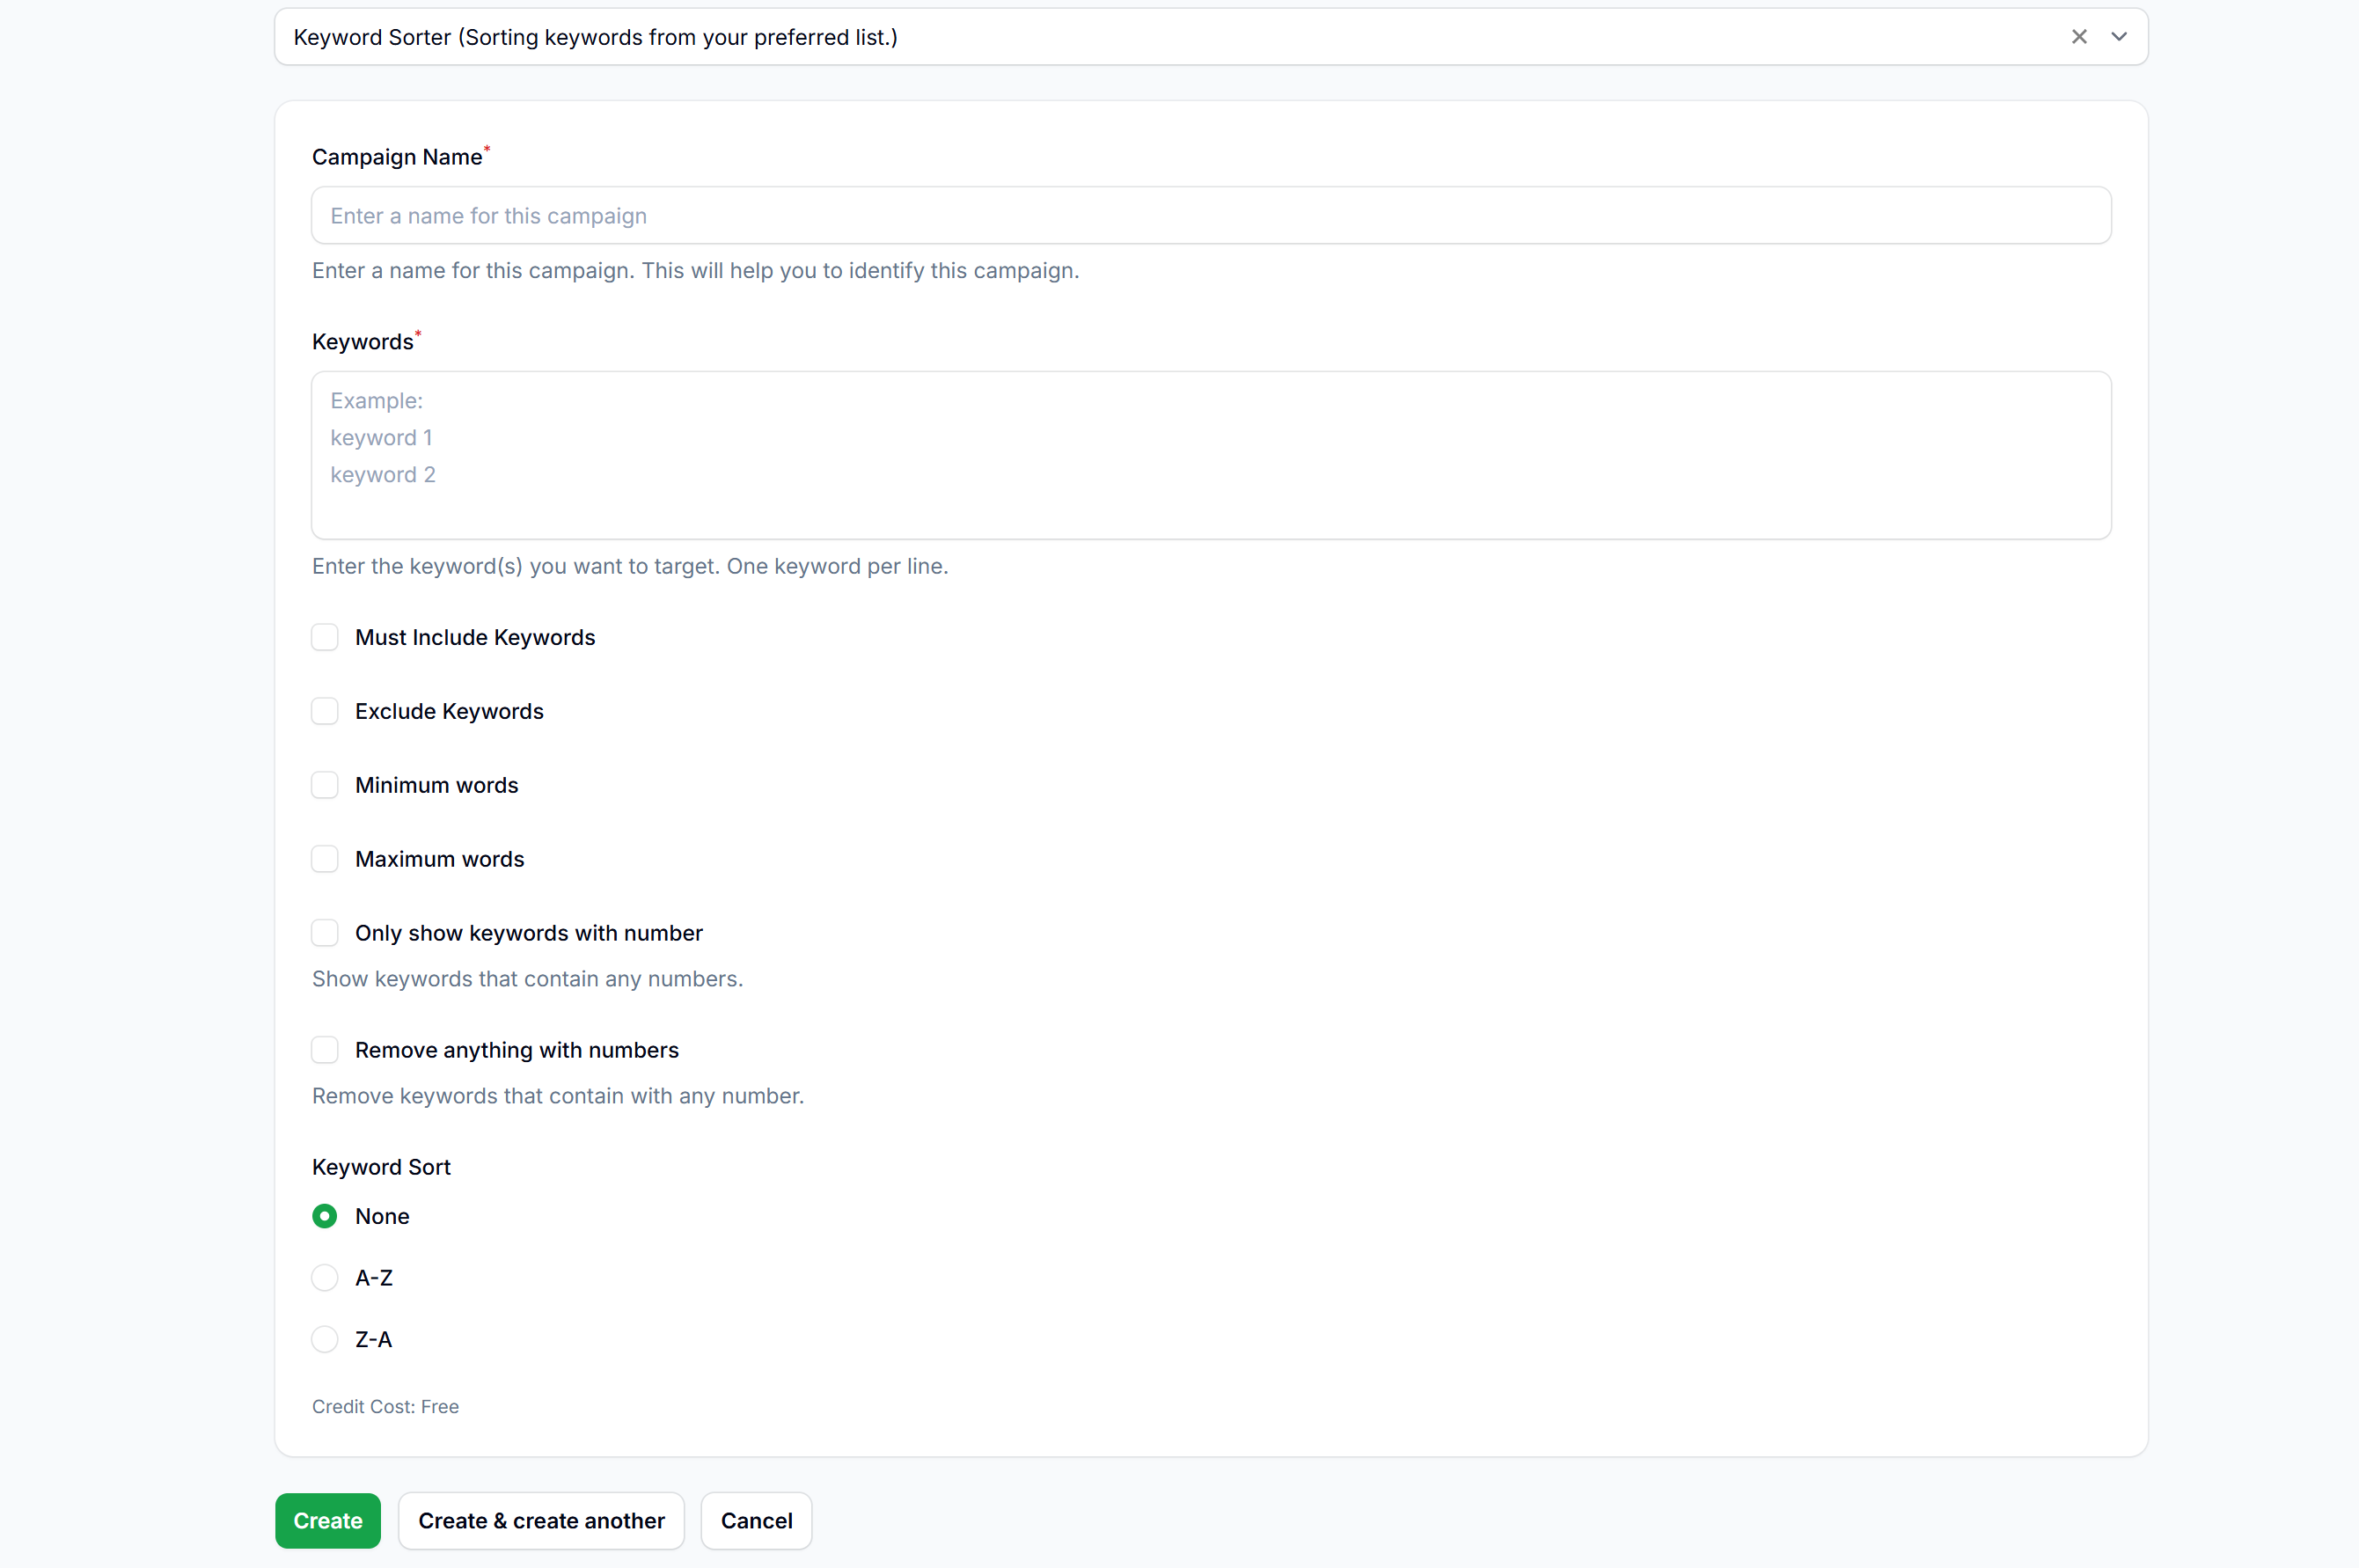Select the None keyword sort radio
This screenshot has height=1568, width=2359.
pos(324,1216)
